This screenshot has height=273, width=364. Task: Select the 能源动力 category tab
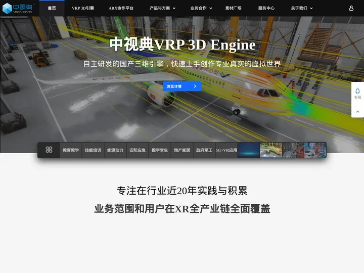click(115, 150)
